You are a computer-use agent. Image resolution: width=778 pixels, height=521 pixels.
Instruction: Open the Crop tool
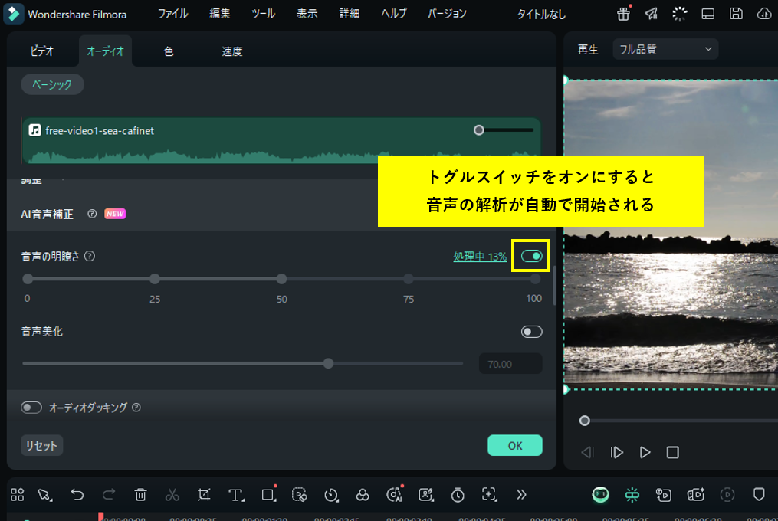tap(203, 495)
